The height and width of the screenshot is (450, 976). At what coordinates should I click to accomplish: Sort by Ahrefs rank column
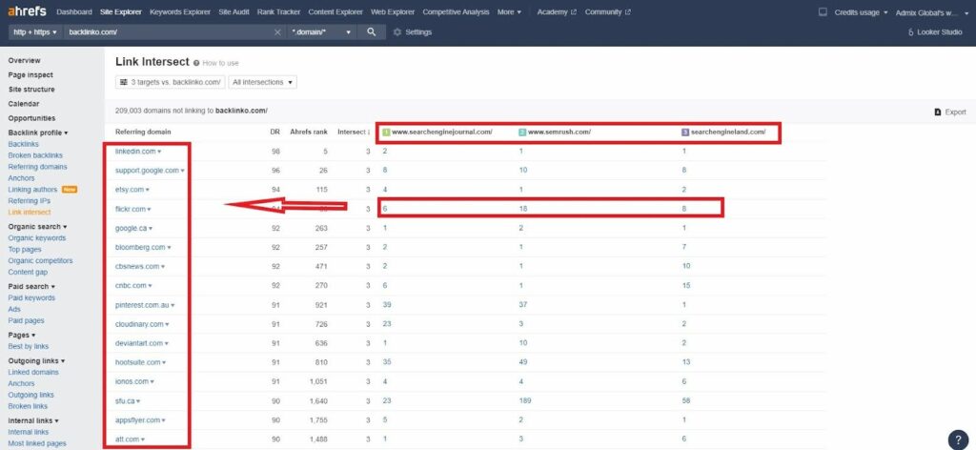click(x=309, y=132)
